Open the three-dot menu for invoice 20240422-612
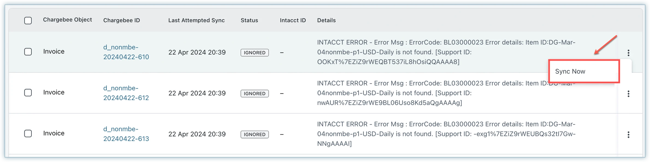The width and height of the screenshot is (650, 162). pos(628,94)
